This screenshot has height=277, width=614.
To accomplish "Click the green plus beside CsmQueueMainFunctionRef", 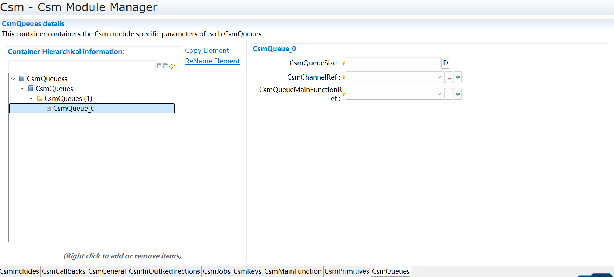I will [458, 94].
